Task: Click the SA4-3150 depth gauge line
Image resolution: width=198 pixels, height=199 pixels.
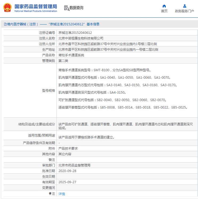Action: click(92, 93)
